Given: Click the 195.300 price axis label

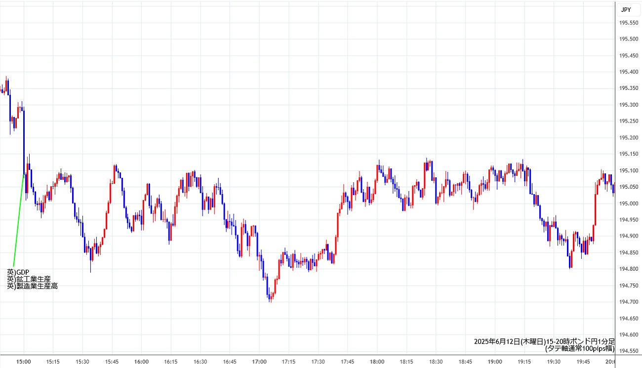Looking at the screenshot, I should point(628,105).
